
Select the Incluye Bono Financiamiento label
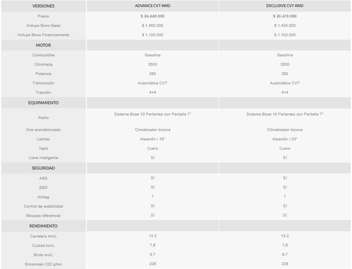click(43, 35)
